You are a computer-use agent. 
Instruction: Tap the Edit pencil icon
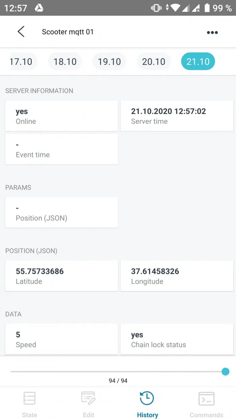point(88,399)
